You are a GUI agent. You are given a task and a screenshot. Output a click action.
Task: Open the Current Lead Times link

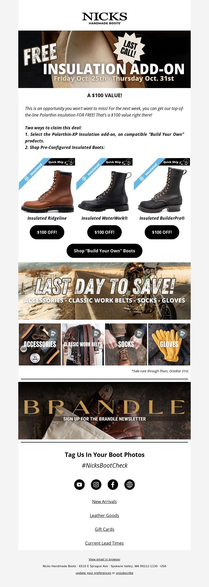[104, 543]
